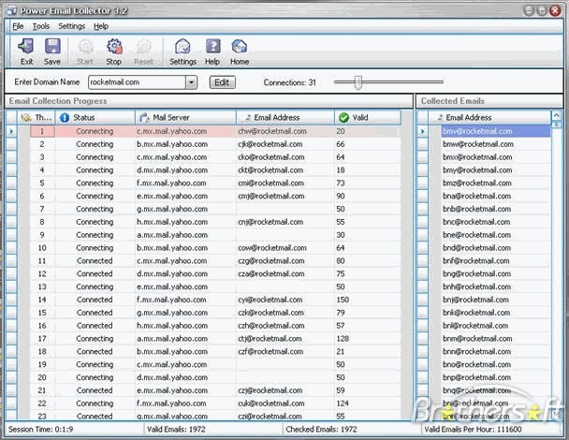Viewport: 569px width, 440px height.
Task: Click Collected Emails scrollbar up arrow
Action: [x=557, y=116]
